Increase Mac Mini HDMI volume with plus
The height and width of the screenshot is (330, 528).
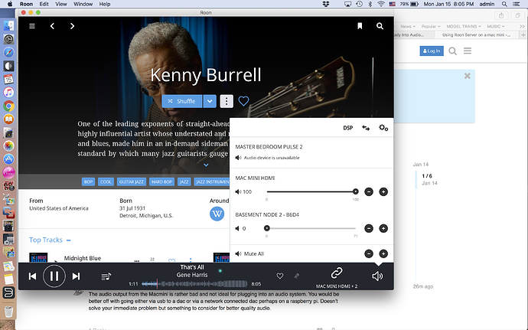pyautogui.click(x=383, y=191)
